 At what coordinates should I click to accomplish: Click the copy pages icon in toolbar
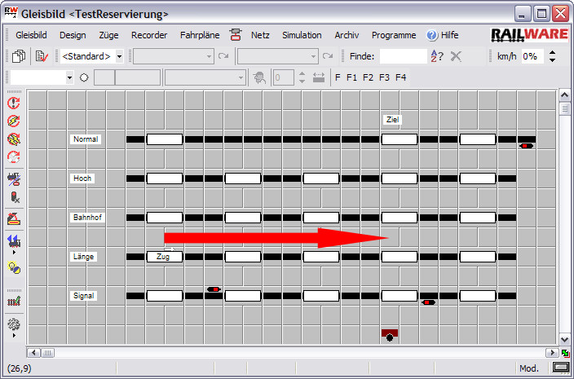click(19, 56)
